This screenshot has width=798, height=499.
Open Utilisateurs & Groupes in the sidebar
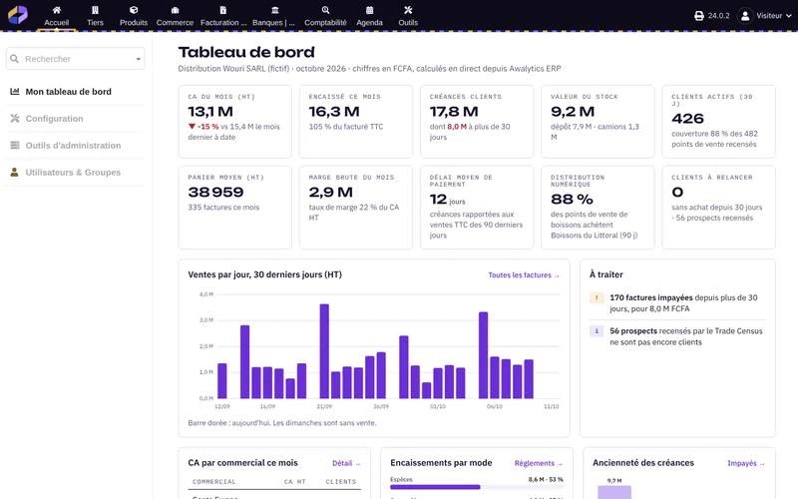pos(75,172)
